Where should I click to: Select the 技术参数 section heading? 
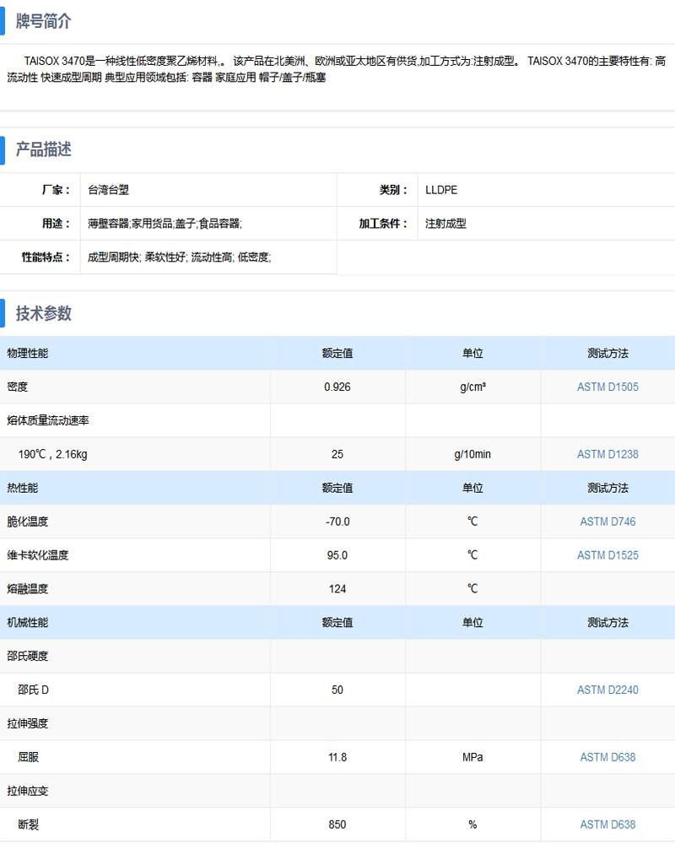(x=43, y=313)
